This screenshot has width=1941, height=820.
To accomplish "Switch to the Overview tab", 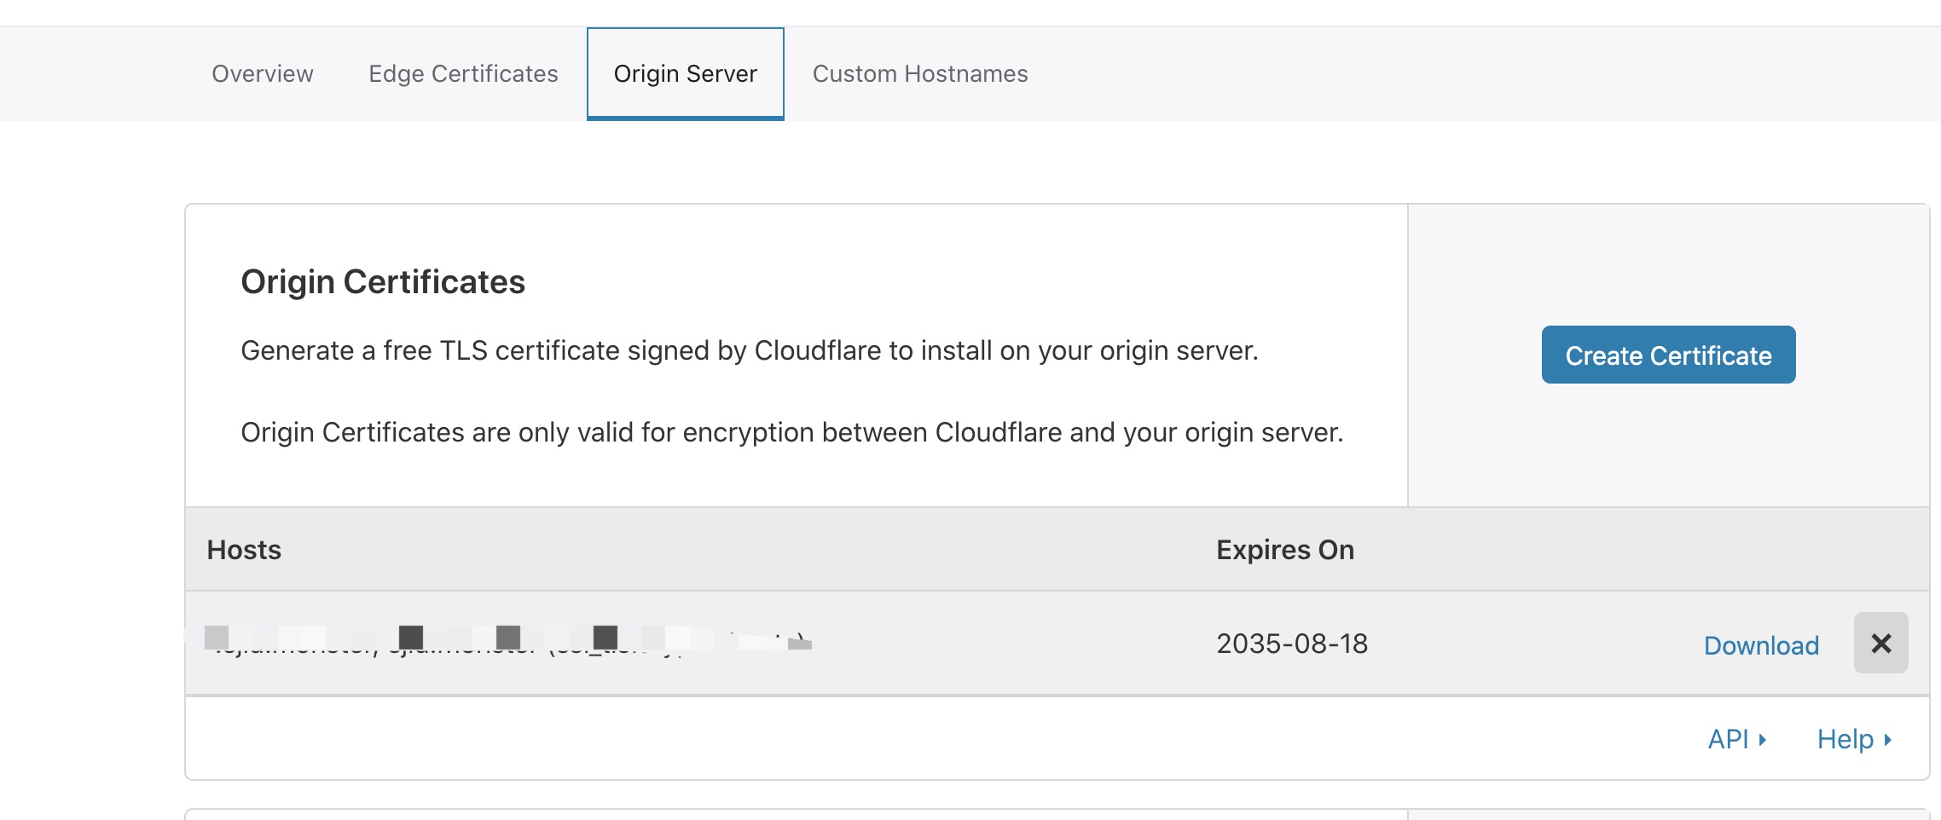I will 263,74.
